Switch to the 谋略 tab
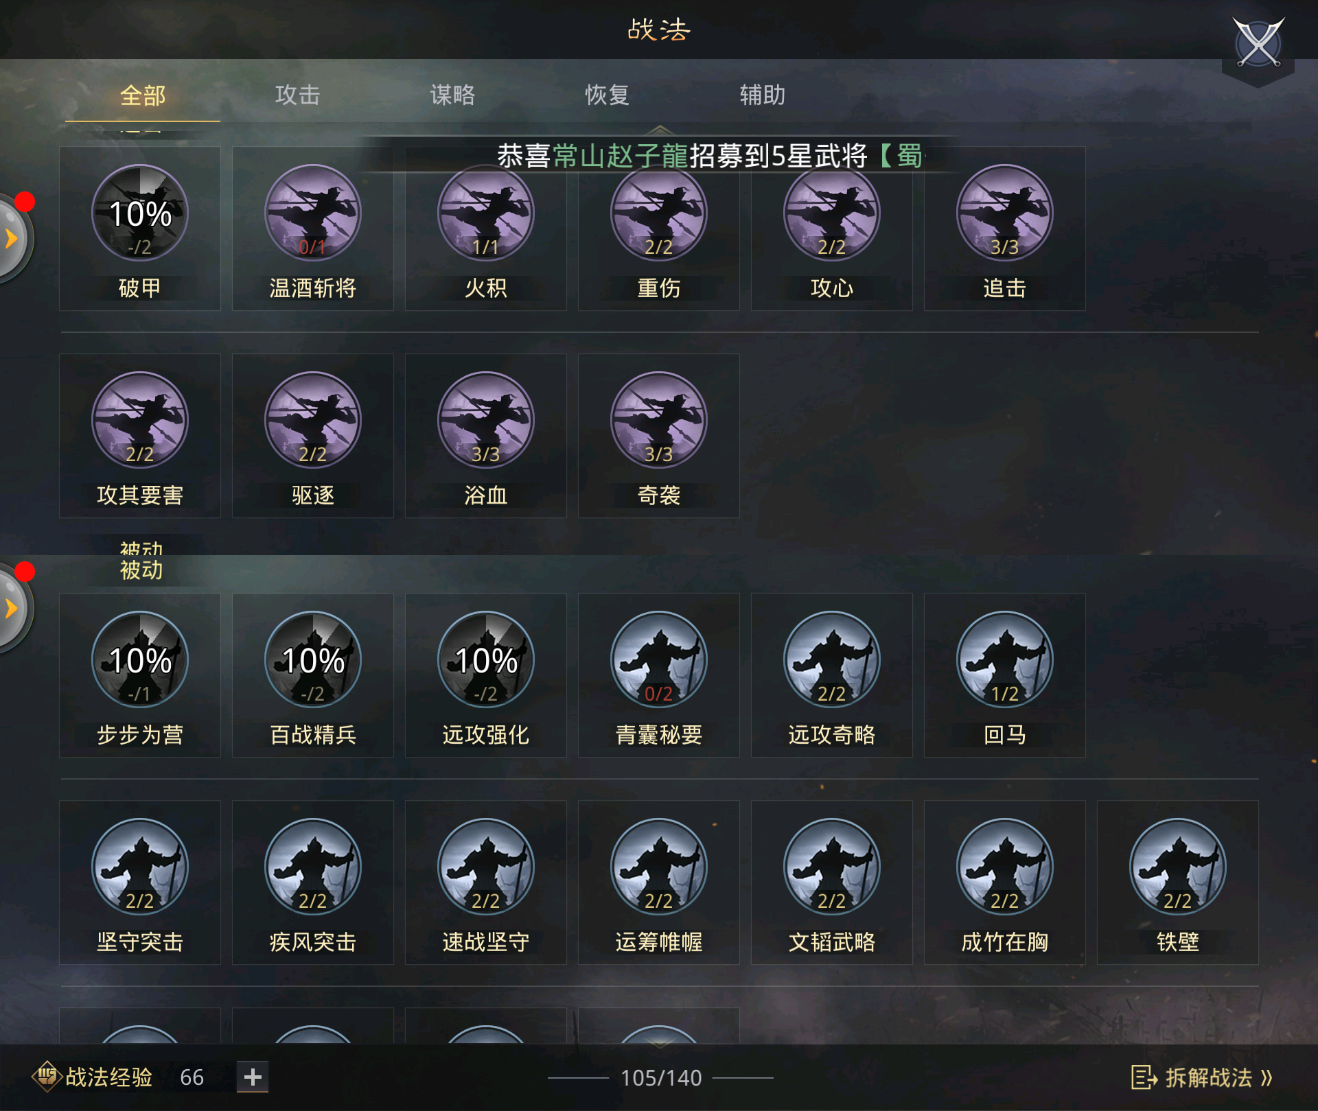This screenshot has width=1318, height=1111. pyautogui.click(x=452, y=95)
